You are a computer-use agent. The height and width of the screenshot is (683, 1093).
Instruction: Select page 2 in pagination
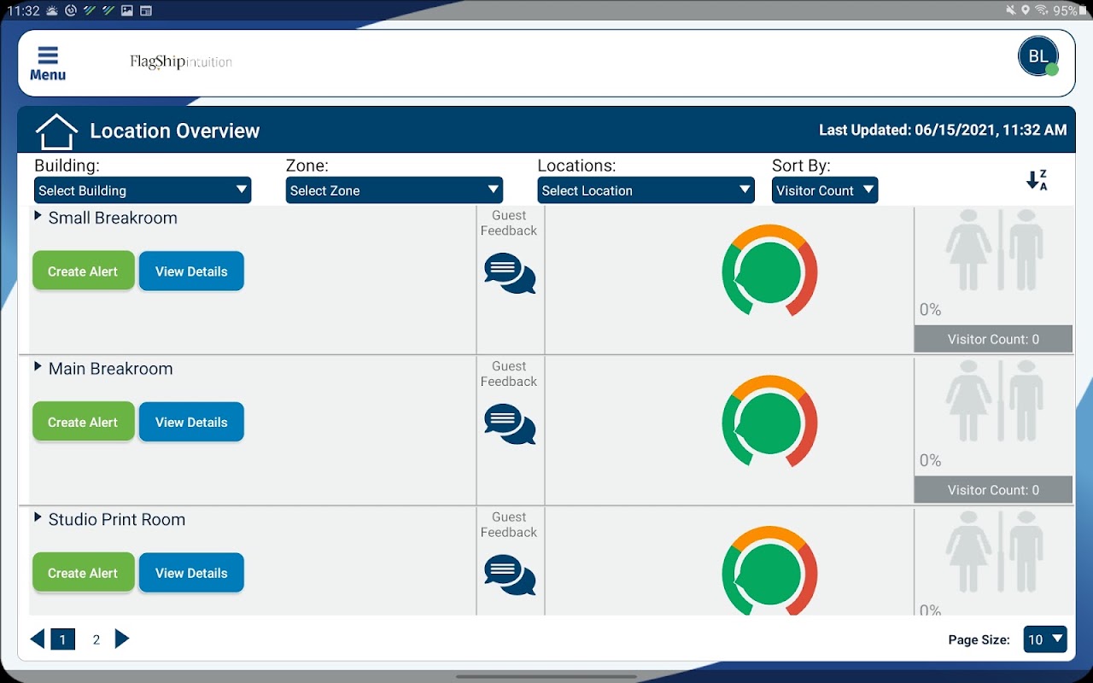tap(96, 639)
